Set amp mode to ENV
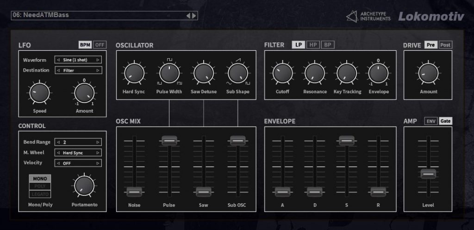The height and width of the screenshot is (230, 474). 431,121
